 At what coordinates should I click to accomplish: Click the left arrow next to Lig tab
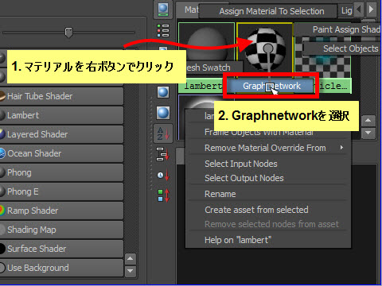coord(359,10)
